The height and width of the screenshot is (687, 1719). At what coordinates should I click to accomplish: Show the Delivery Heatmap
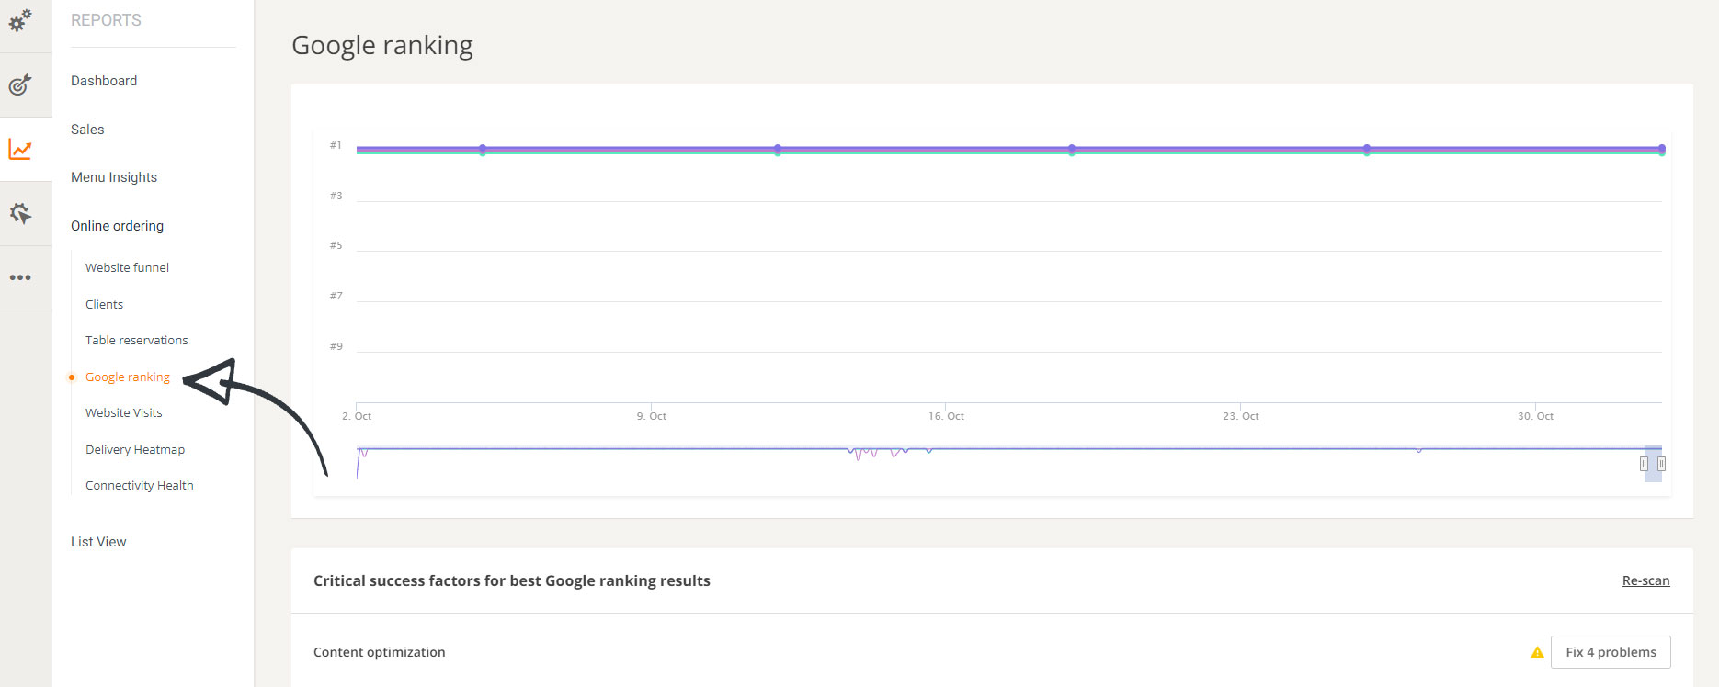click(x=135, y=449)
